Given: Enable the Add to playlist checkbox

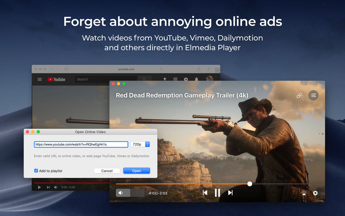Looking at the screenshot, I should (x=36, y=171).
